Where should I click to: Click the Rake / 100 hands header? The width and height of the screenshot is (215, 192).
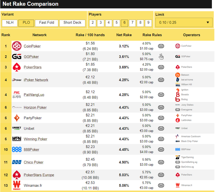(90, 35)
